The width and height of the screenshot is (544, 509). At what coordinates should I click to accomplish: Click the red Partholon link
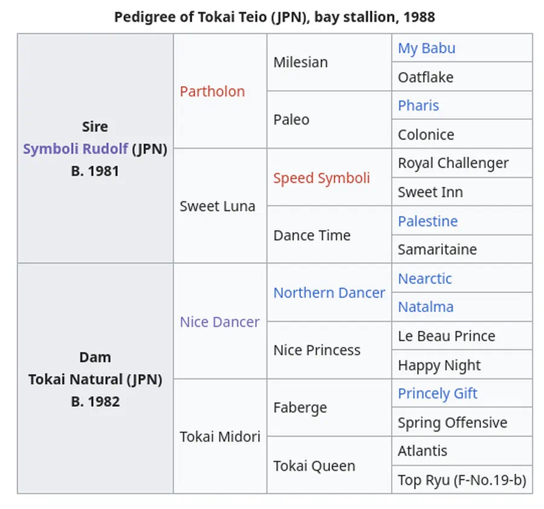(212, 91)
